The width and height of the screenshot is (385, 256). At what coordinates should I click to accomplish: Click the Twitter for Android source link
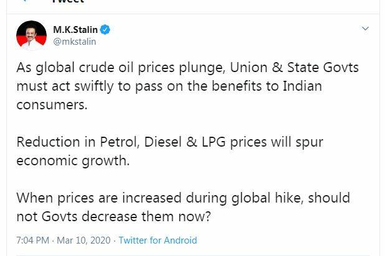click(158, 240)
